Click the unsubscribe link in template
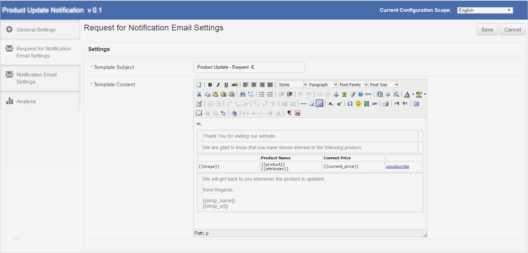The image size is (528, 253). point(397,166)
